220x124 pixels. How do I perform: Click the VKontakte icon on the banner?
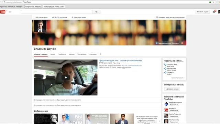(157, 43)
